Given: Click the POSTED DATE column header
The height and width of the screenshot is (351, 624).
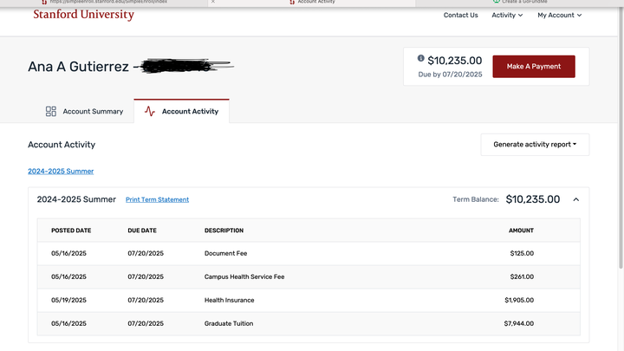Looking at the screenshot, I should click(71, 231).
